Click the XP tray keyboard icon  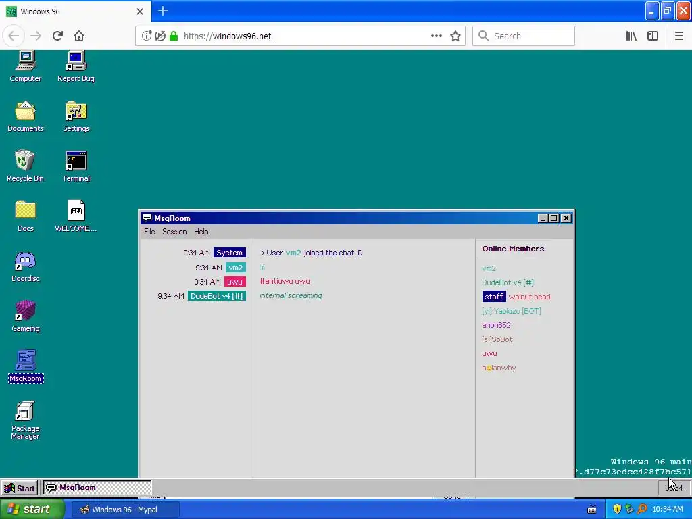coord(592,510)
